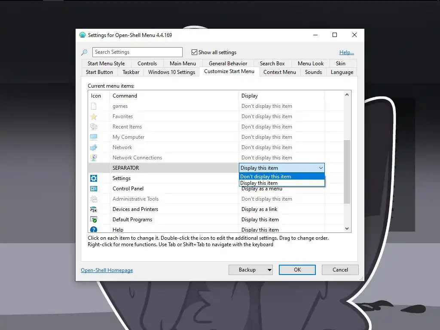Toggle the Show all settings checkbox
The width and height of the screenshot is (440, 330).
(x=194, y=52)
